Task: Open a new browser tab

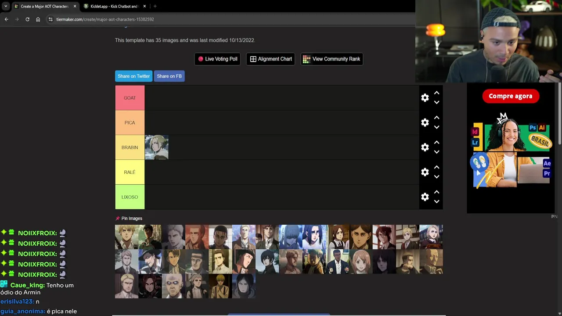Action: 155,6
